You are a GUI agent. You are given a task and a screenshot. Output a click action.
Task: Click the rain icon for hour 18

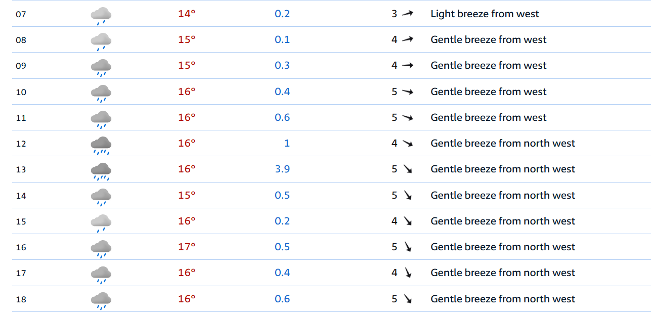(x=101, y=300)
